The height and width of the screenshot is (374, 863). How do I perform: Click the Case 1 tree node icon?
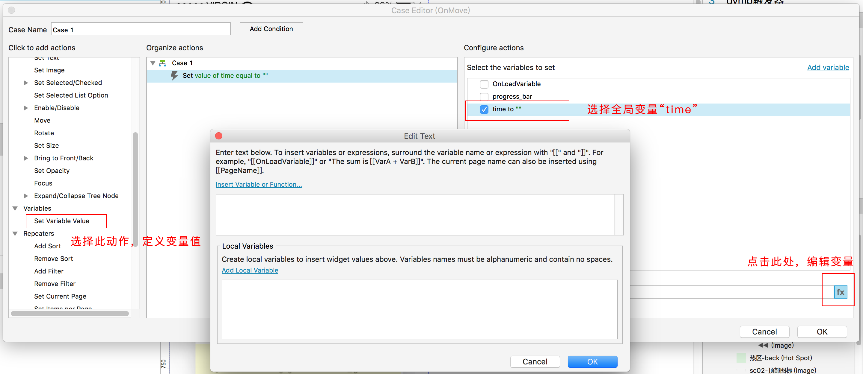[x=163, y=63]
